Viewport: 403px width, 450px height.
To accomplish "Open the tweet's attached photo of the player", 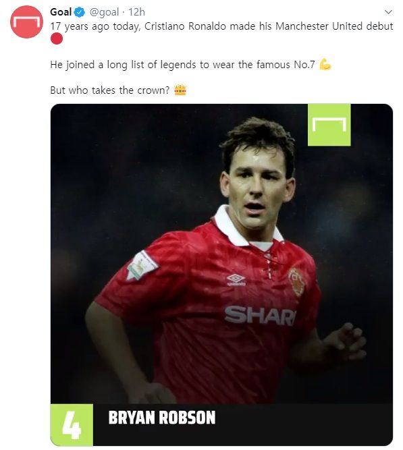I will (221, 275).
